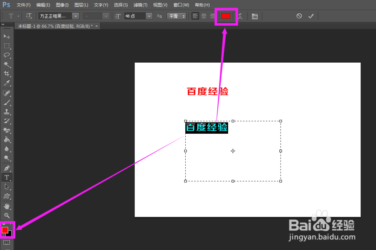Enable right text alignment
Viewport: 376px width, 250px height.
pos(212,16)
